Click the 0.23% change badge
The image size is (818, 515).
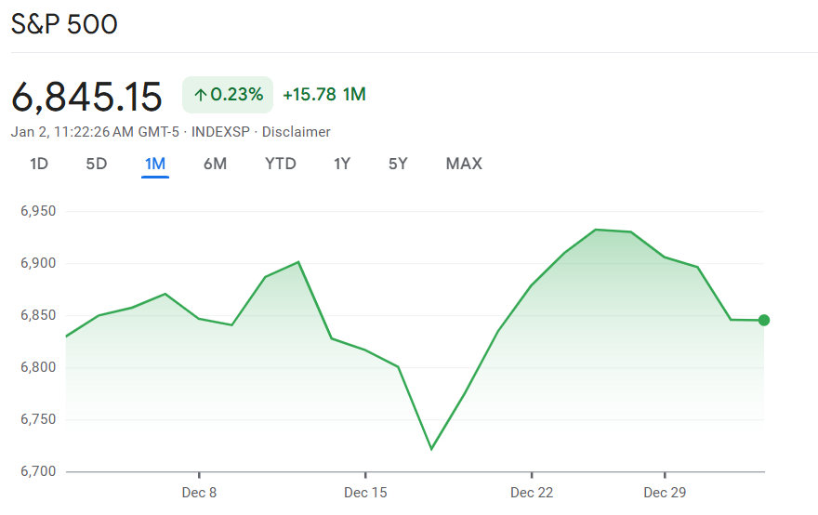[228, 95]
